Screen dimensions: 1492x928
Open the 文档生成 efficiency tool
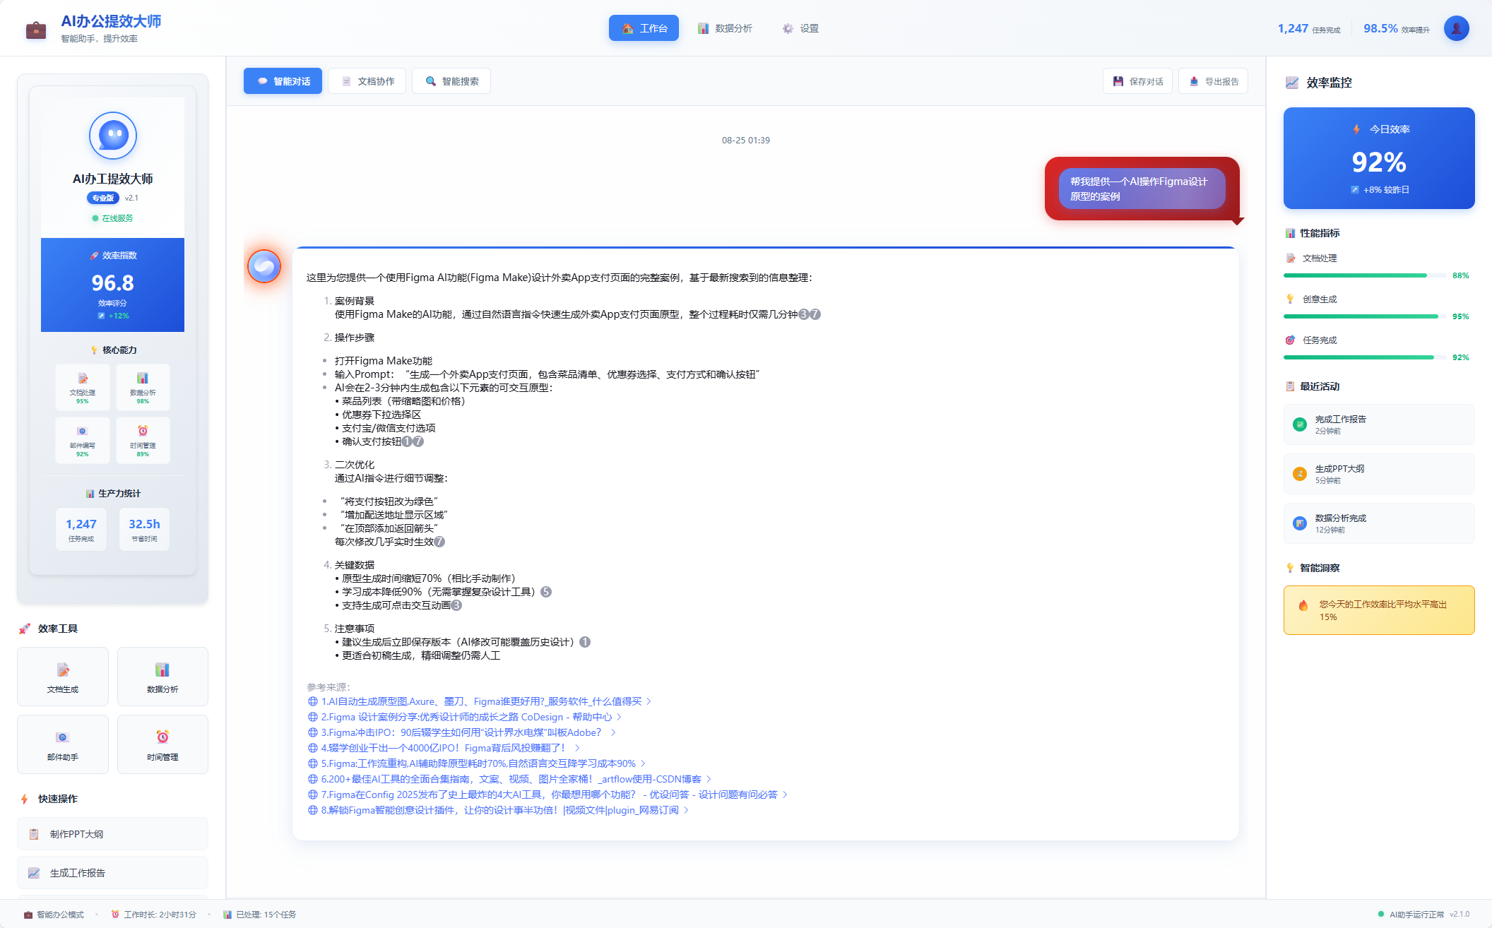(x=63, y=677)
